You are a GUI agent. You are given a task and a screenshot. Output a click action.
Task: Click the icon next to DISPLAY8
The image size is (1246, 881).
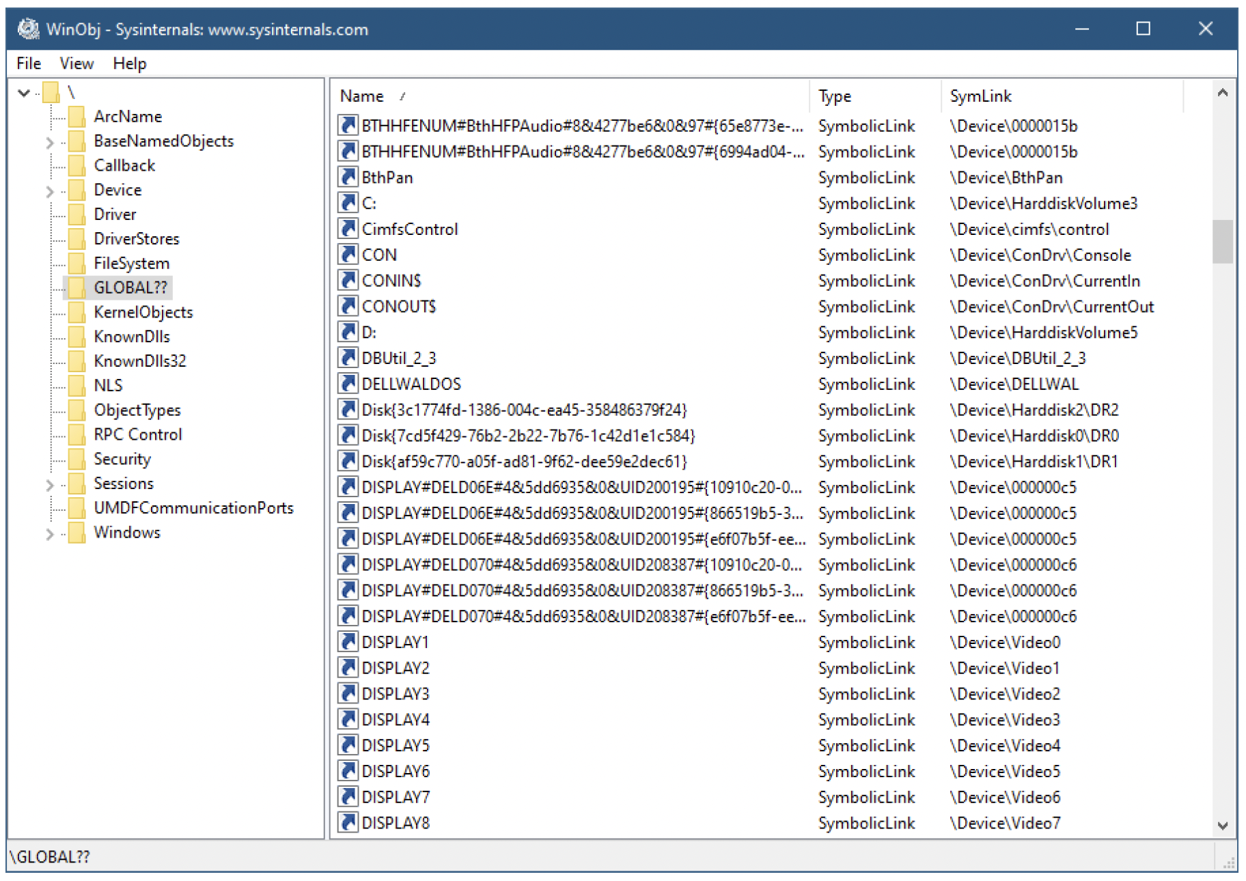(x=348, y=822)
